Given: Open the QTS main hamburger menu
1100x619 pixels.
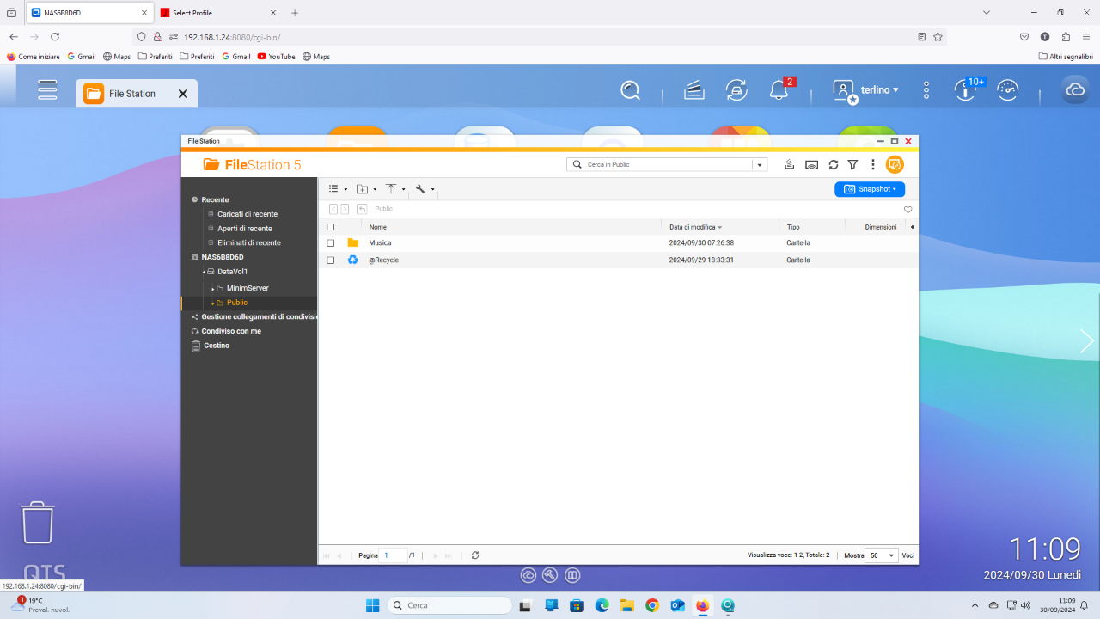Looking at the screenshot, I should click(47, 89).
